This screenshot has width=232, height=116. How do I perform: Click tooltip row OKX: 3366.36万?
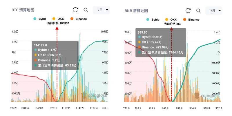click(x=48, y=55)
